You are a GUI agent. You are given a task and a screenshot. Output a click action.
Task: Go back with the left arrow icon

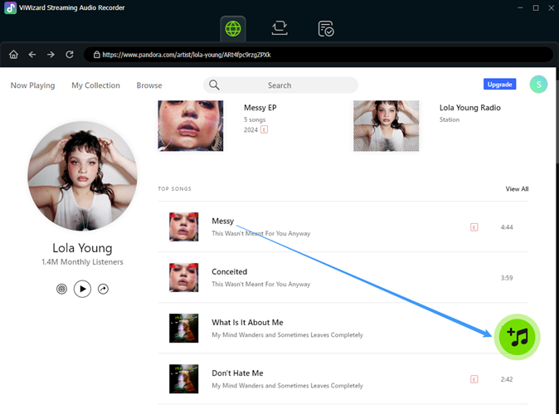coord(32,55)
